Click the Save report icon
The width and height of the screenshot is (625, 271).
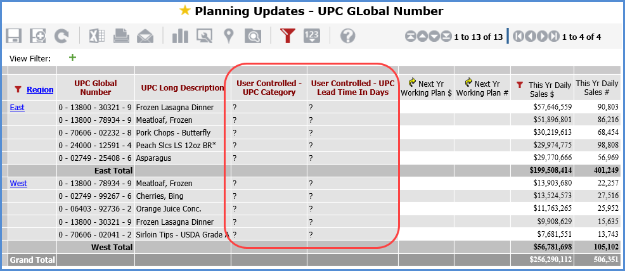coord(14,36)
